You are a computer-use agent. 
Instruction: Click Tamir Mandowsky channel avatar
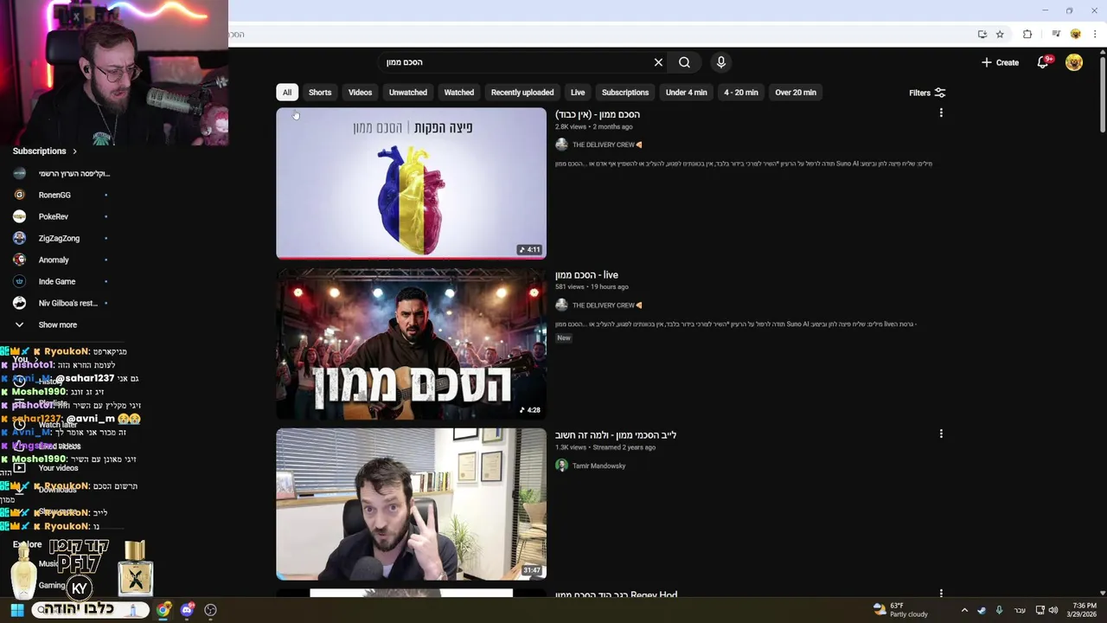tap(561, 466)
